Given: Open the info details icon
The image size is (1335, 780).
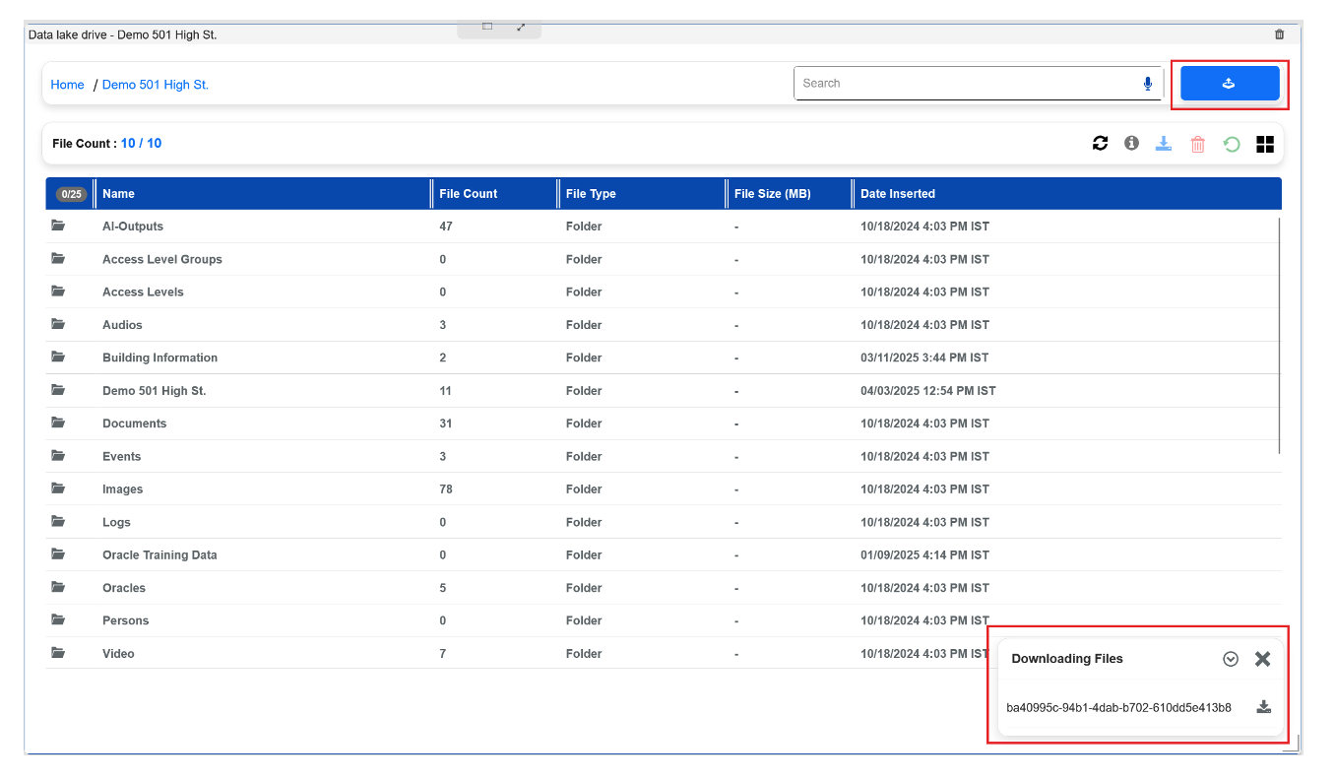Looking at the screenshot, I should [x=1130, y=143].
